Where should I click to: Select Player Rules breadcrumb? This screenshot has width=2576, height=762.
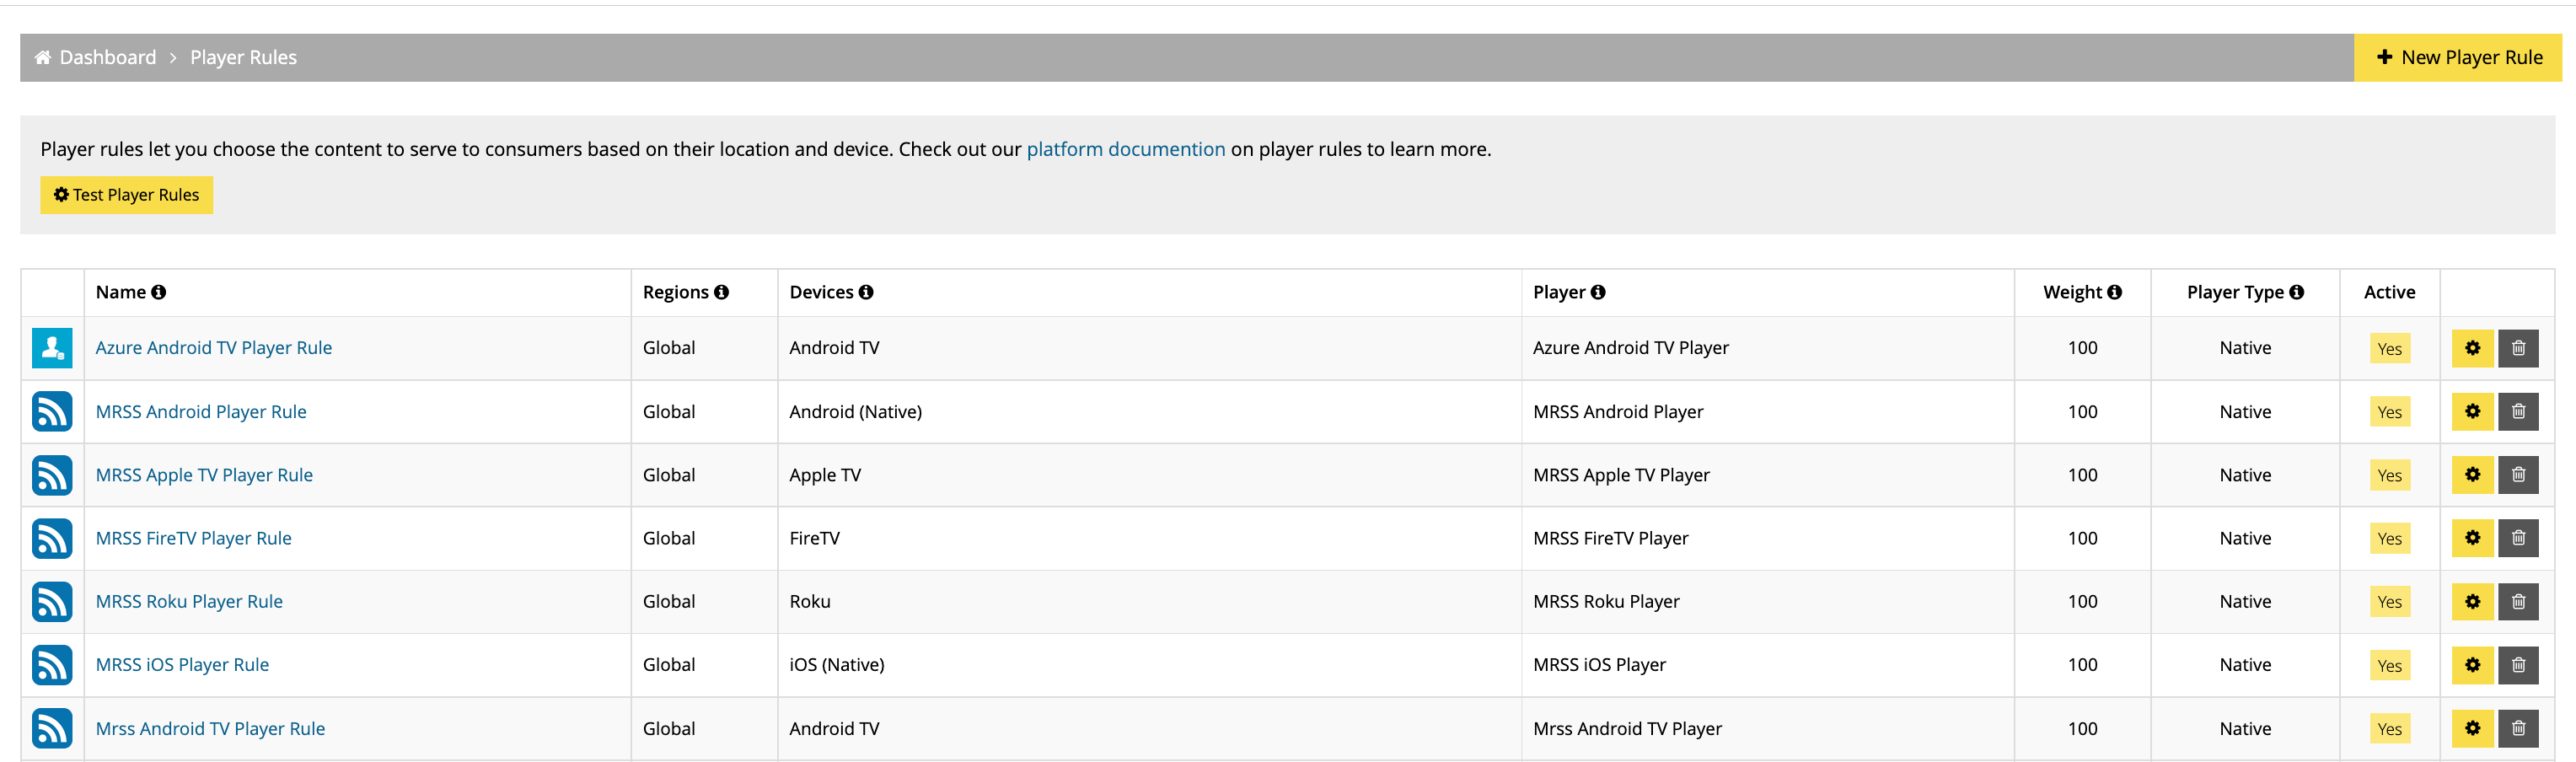pos(243,57)
